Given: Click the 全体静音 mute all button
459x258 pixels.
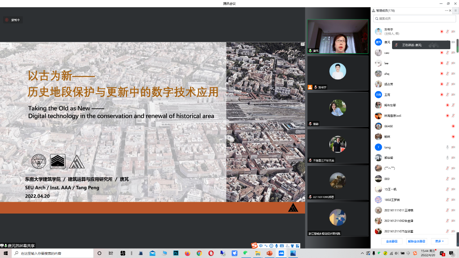Looking at the screenshot, I should coord(392,241).
